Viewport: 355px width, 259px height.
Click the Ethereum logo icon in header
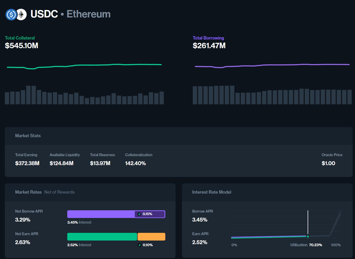pos(22,15)
